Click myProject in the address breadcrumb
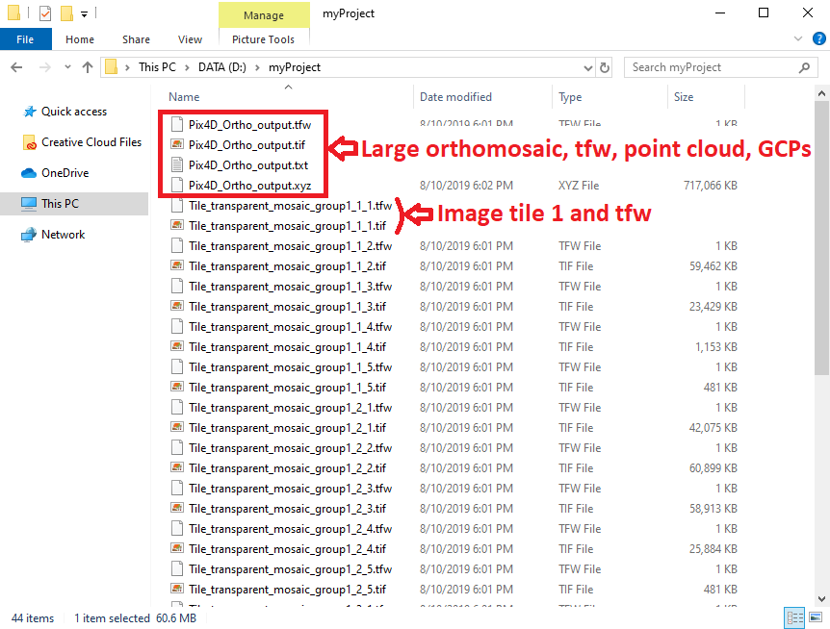 click(295, 67)
